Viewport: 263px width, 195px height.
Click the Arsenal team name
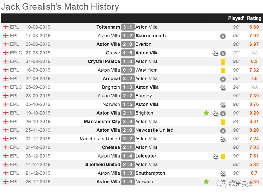click(x=111, y=79)
